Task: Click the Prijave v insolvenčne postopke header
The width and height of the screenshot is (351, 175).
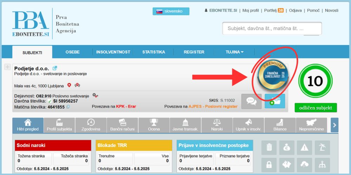Action: (x=215, y=146)
